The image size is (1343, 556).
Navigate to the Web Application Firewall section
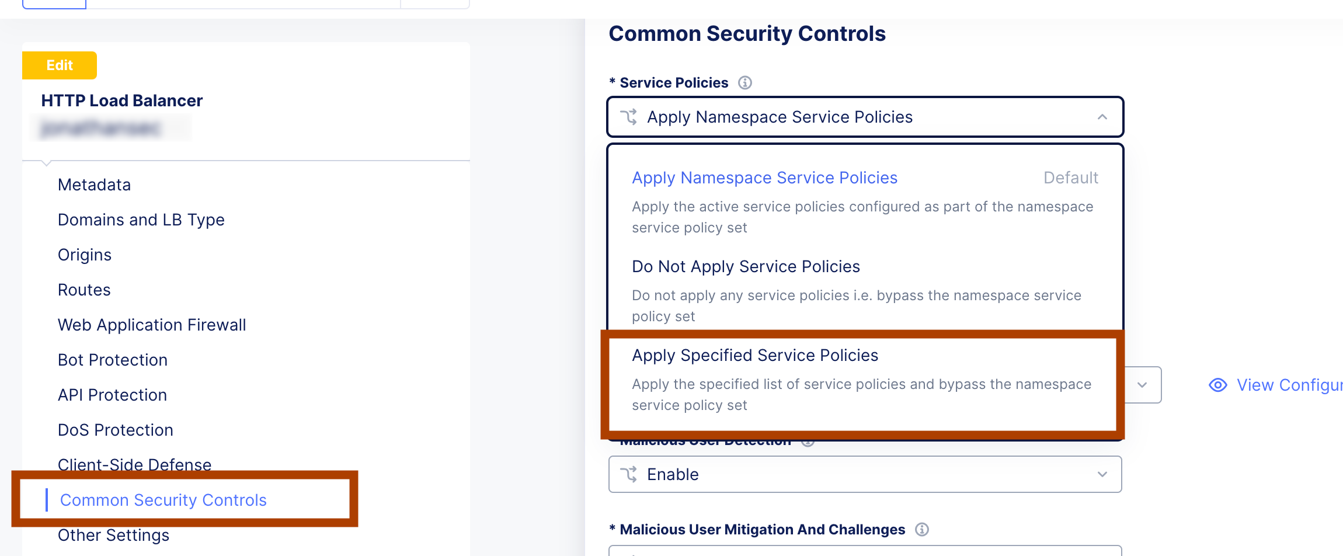151,325
